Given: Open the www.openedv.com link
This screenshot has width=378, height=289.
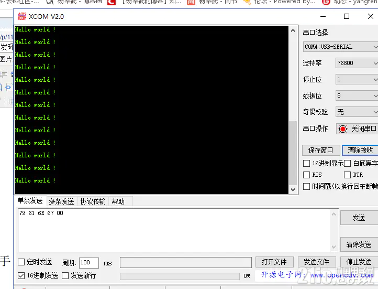Looking at the screenshot, I should 342,275.
